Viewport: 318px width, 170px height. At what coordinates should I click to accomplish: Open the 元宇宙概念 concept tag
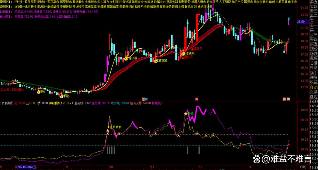[x=261, y=2]
